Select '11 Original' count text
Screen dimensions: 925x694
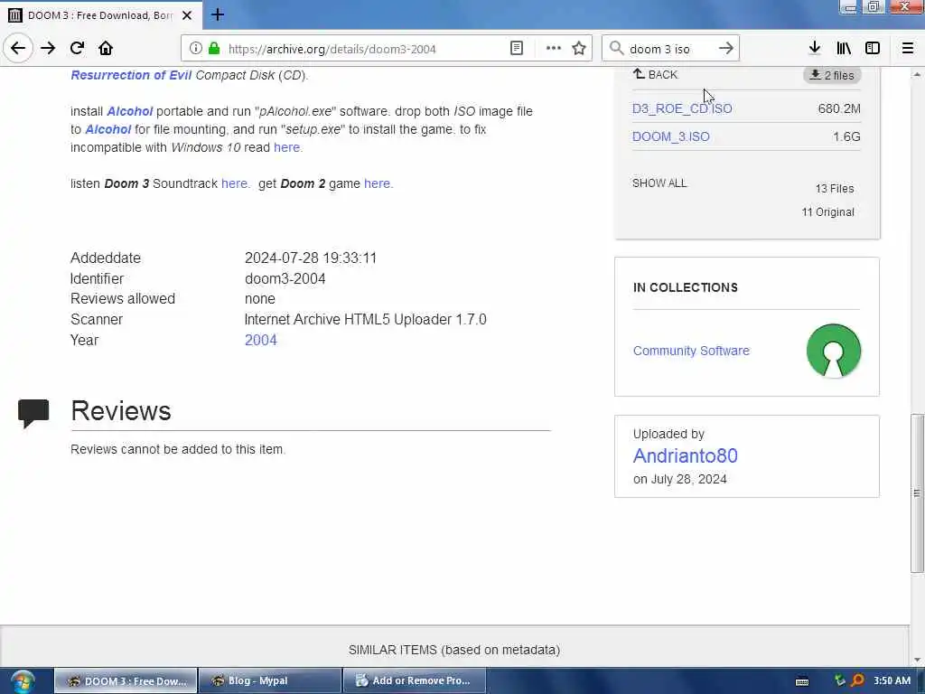(x=827, y=211)
